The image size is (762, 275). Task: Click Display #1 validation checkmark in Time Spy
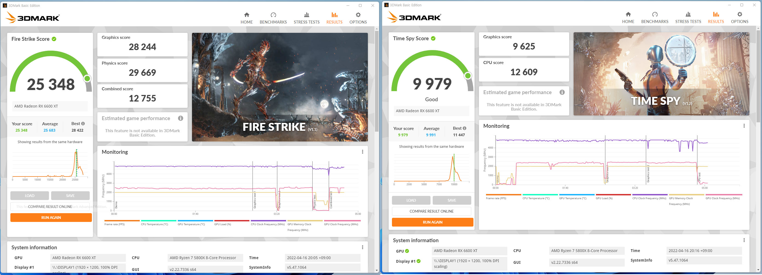tap(418, 261)
